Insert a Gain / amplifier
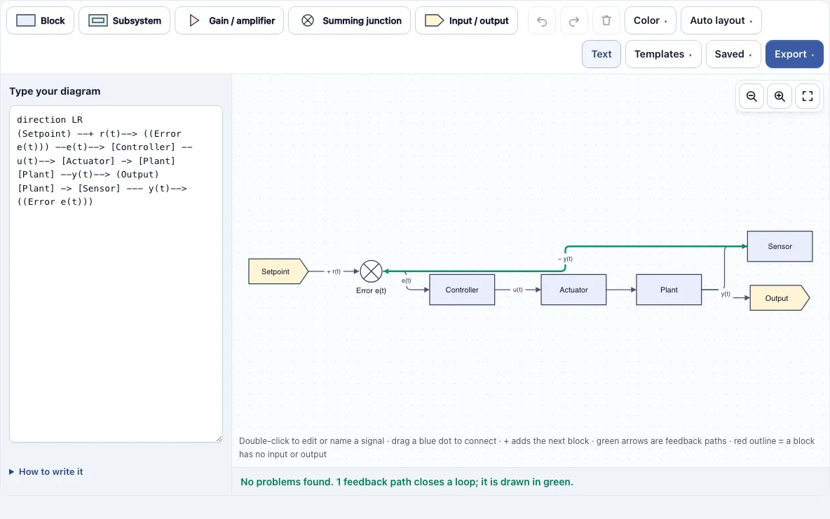This screenshot has height=519, width=830. (229, 20)
